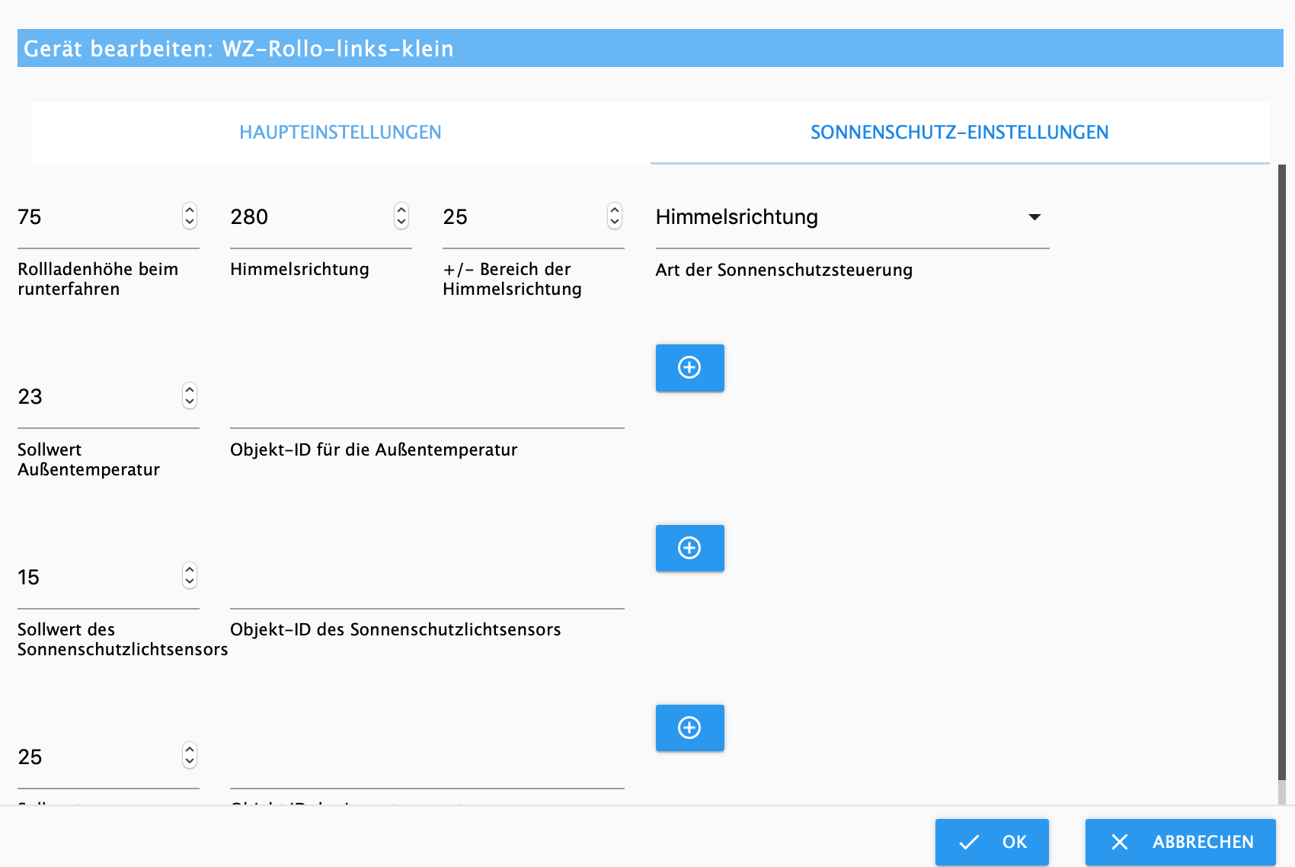
Task: Open the Haupteinstellungen tab
Action: 341,133
